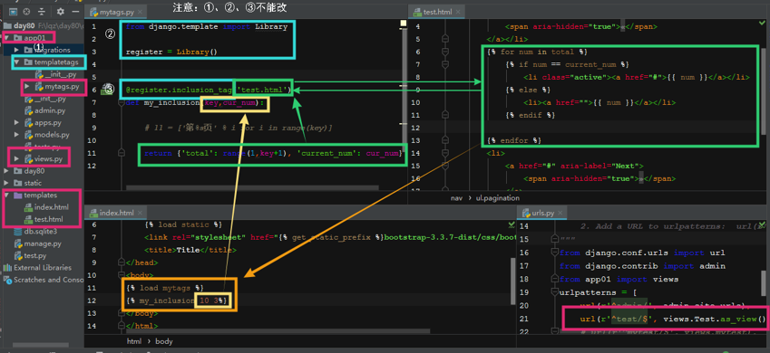This screenshot has width=770, height=353.
Task: Click 'body' breadcrumb in index.html
Action: point(164,340)
